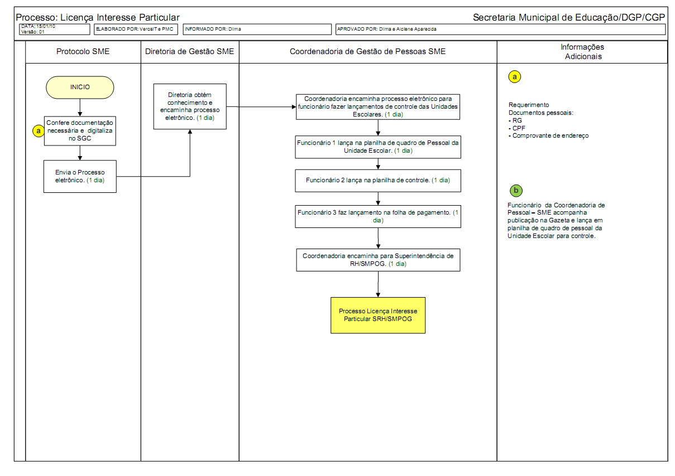Click the 'ELABORADO POR' field

tap(136, 29)
